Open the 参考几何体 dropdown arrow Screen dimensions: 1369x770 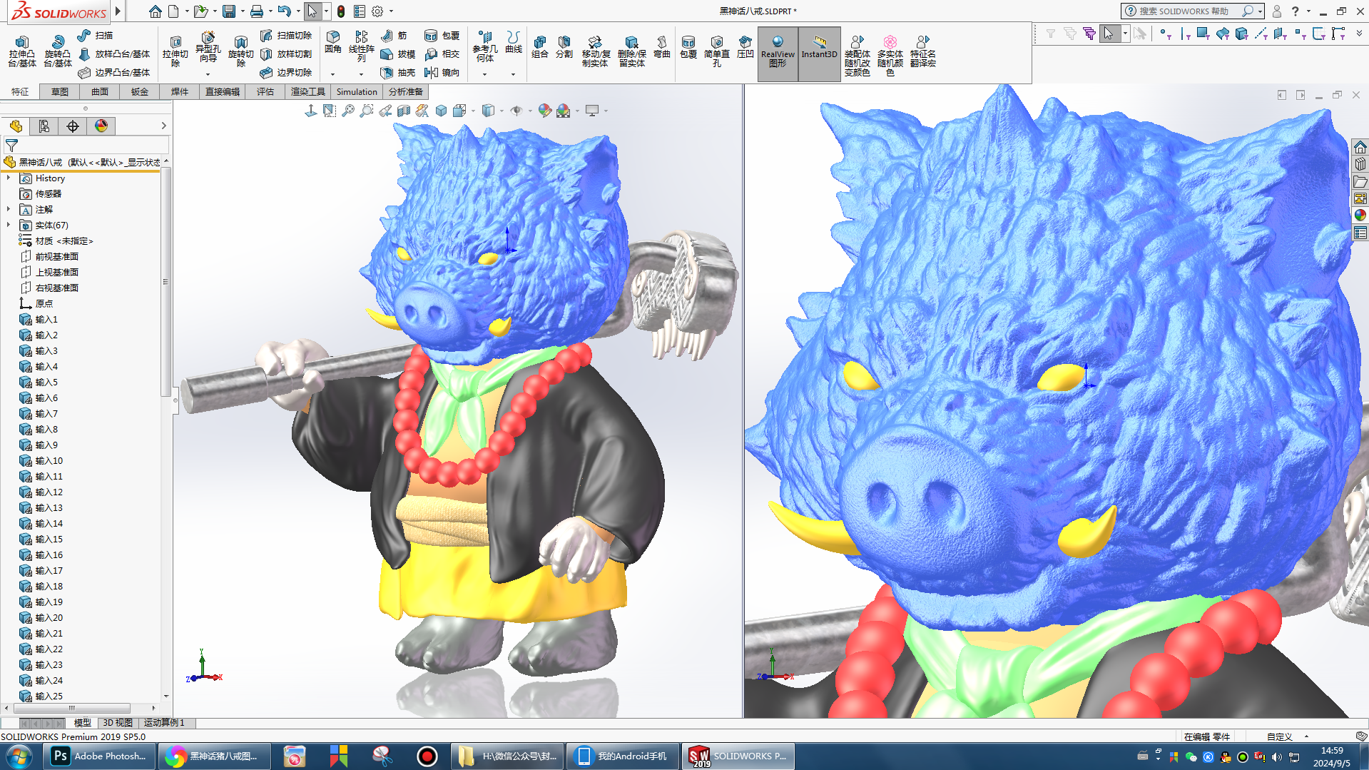(484, 74)
